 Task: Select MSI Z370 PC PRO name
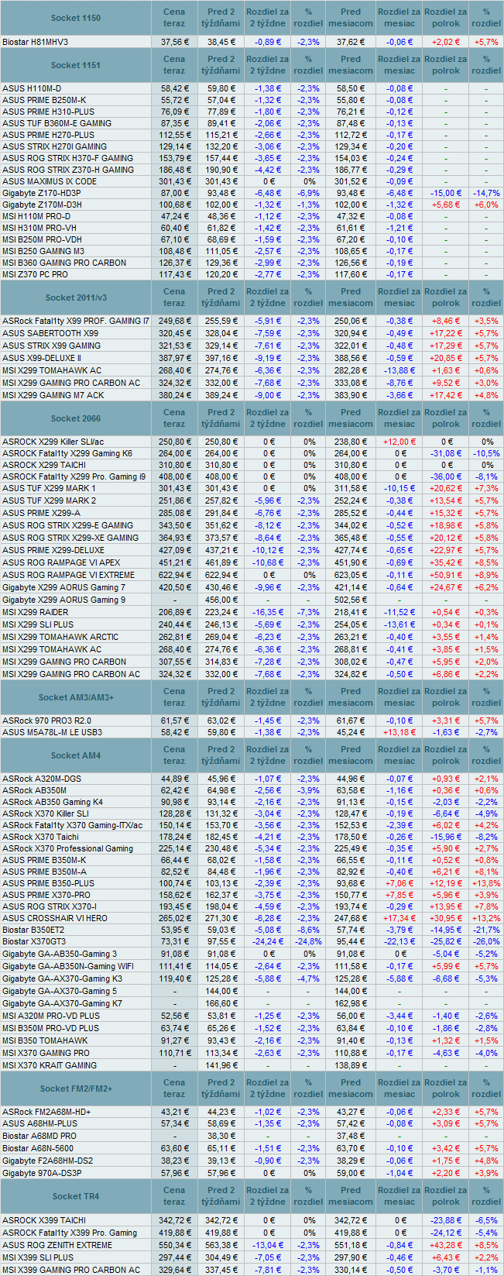tap(35, 274)
